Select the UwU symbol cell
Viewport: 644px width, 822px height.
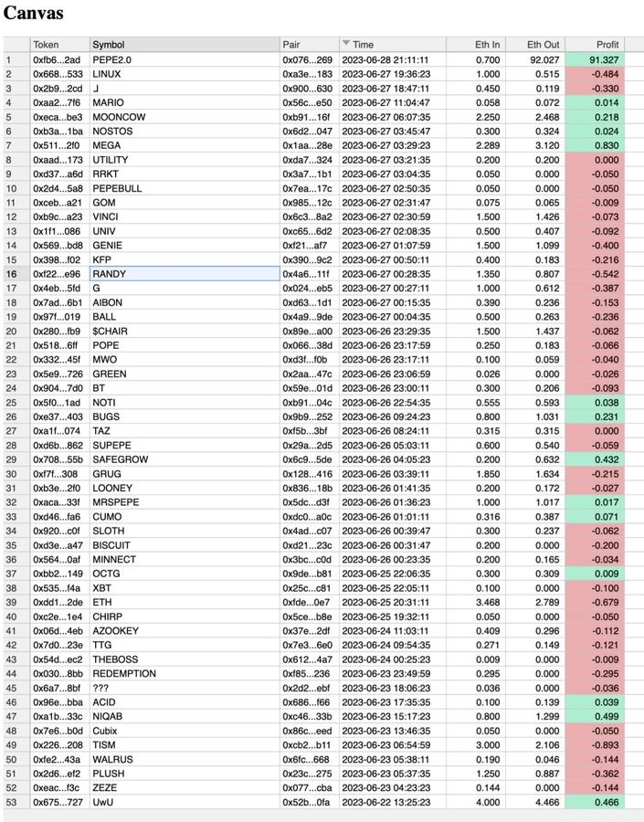point(185,802)
